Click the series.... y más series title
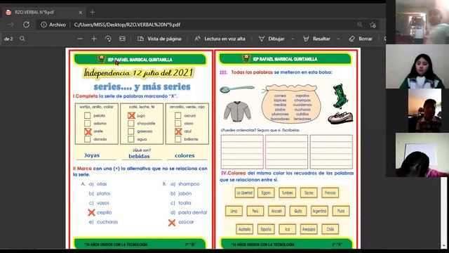 click(142, 86)
